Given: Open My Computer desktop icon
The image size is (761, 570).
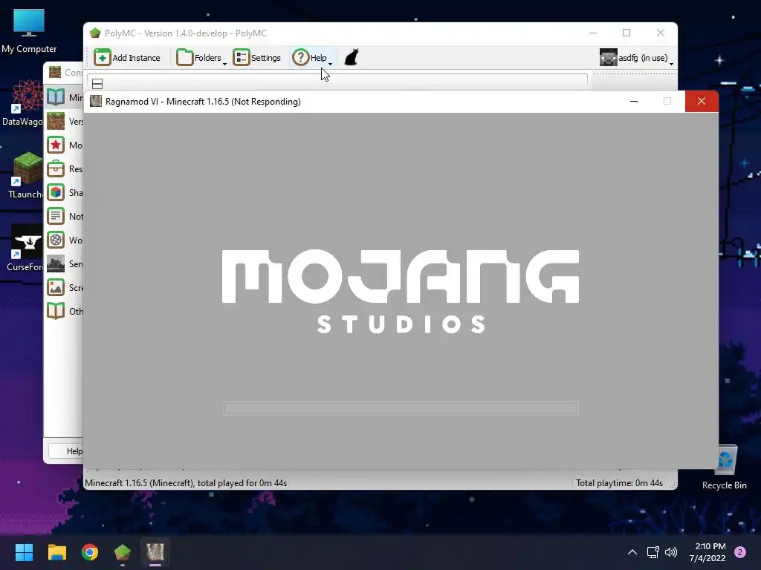Looking at the screenshot, I should coord(29,31).
